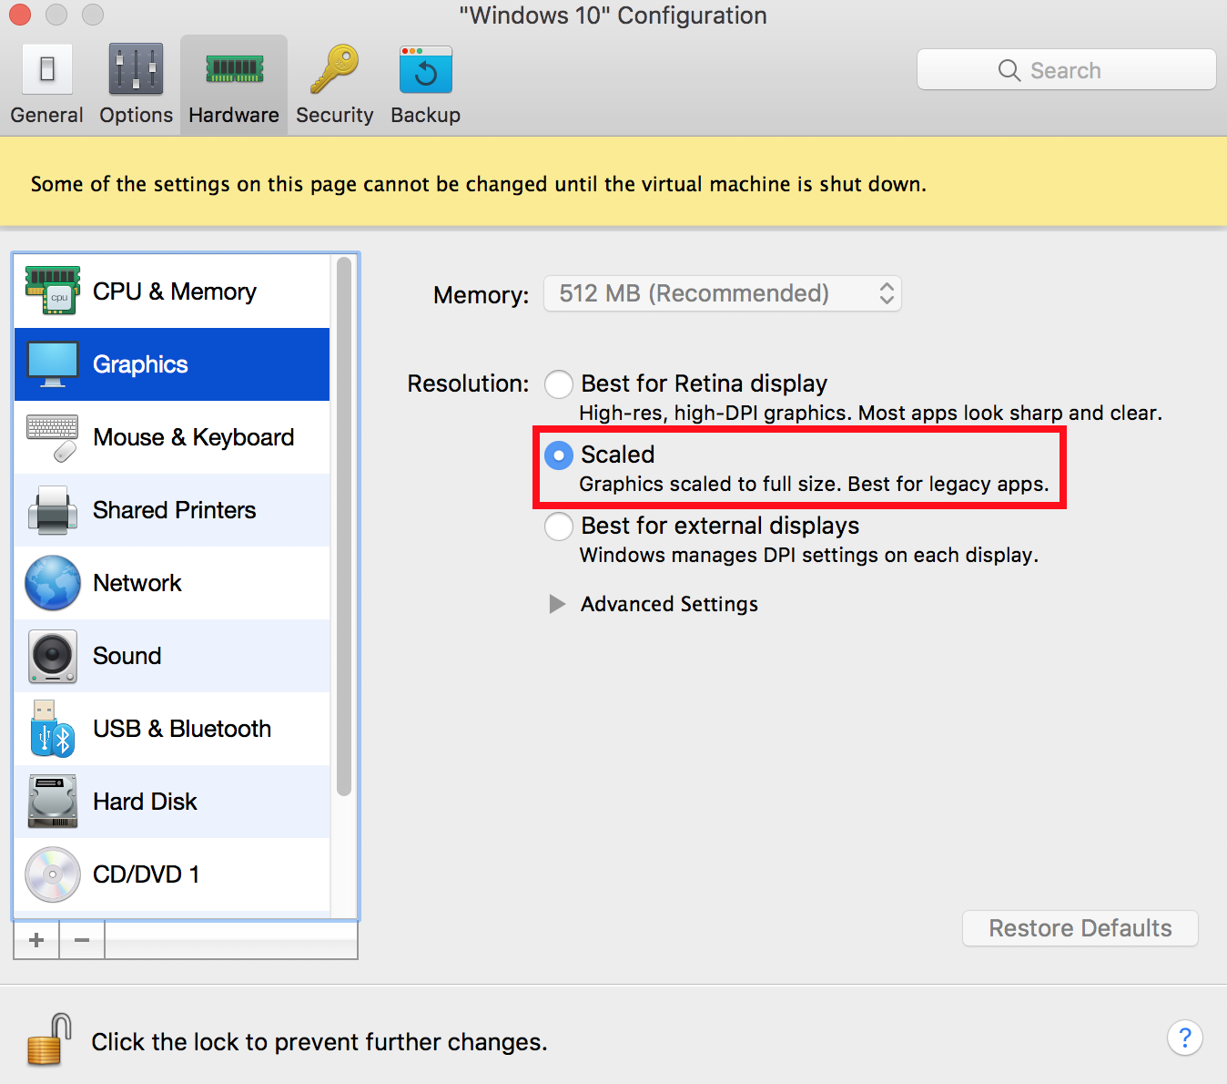Choose Best for external displays option

tap(559, 527)
